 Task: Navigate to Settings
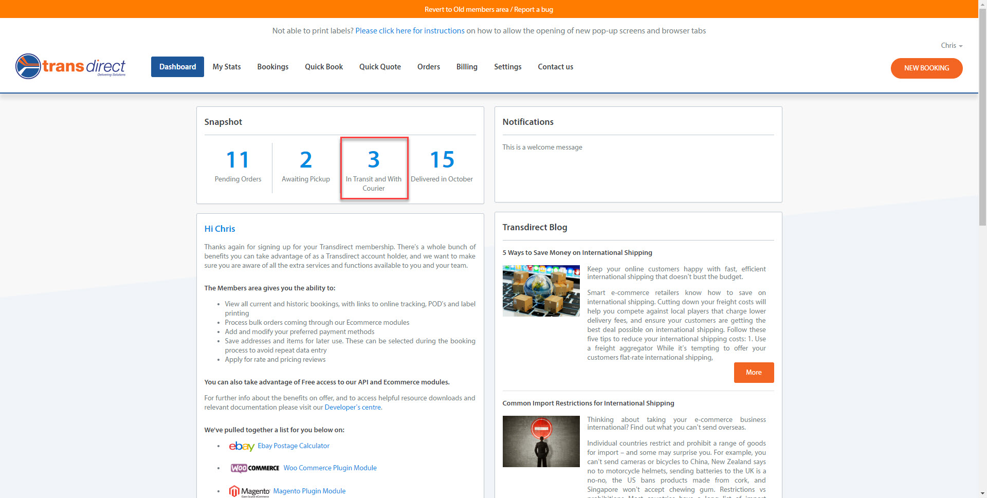click(x=507, y=66)
